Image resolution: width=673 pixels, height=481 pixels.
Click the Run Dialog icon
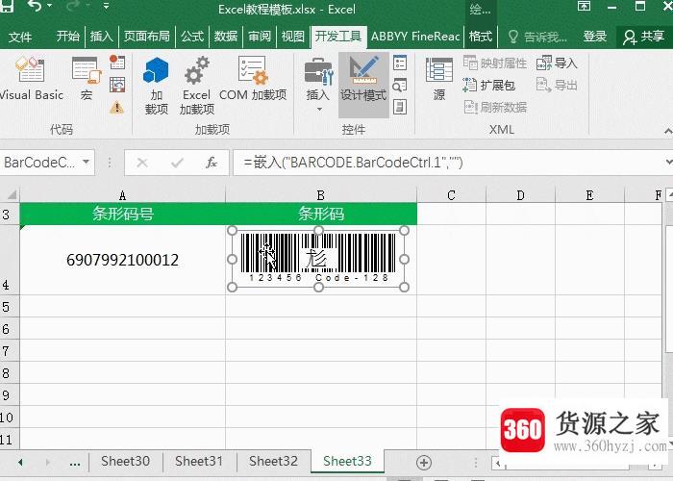(400, 107)
